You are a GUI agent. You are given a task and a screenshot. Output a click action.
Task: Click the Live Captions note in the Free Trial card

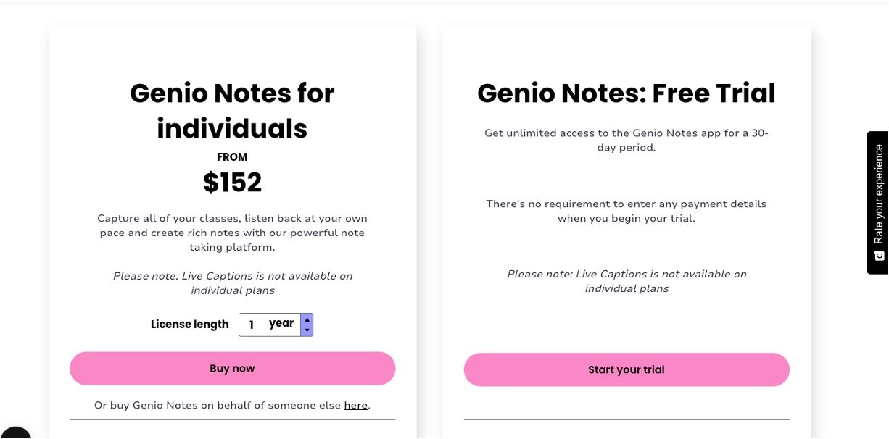click(627, 281)
